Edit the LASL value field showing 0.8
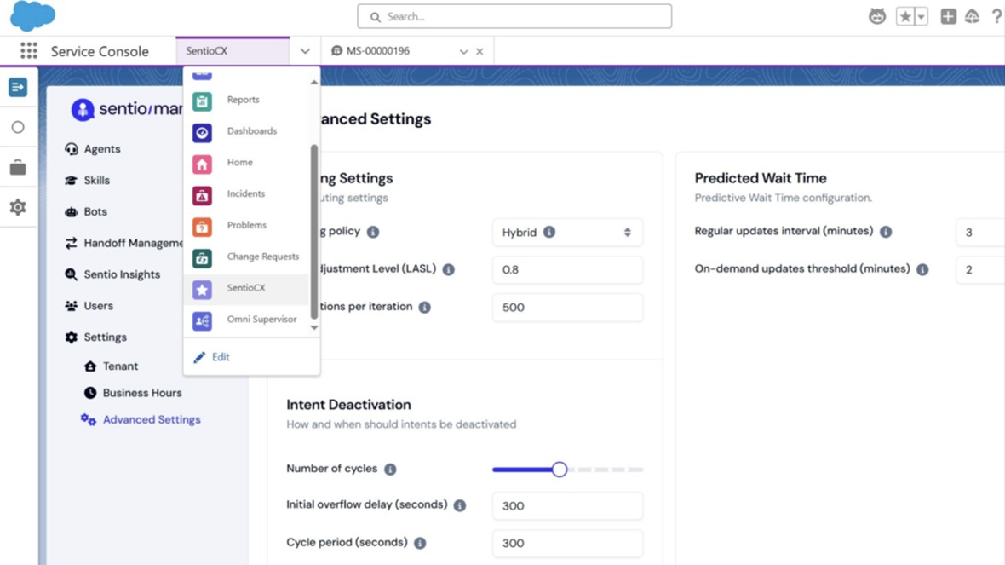Screen dimensions: 1005x565 pos(567,270)
